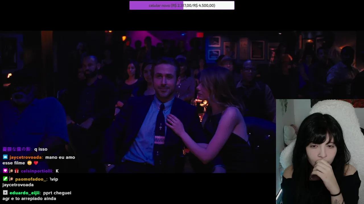
Task: Click the green moderator sword badge beside paomofadoo_
Action: [5, 179]
